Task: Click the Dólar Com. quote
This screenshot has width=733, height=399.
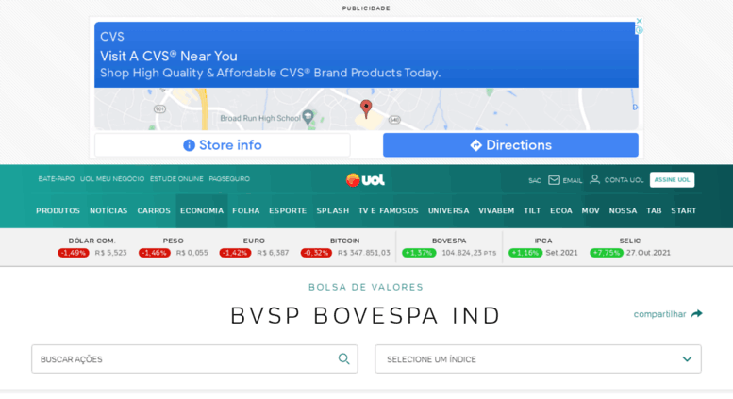Action: click(92, 247)
